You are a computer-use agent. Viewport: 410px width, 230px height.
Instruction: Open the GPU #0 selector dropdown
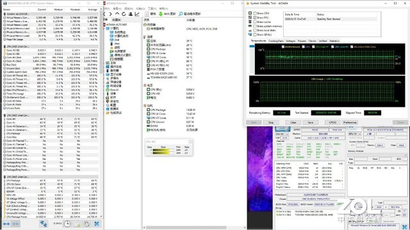(355, 134)
